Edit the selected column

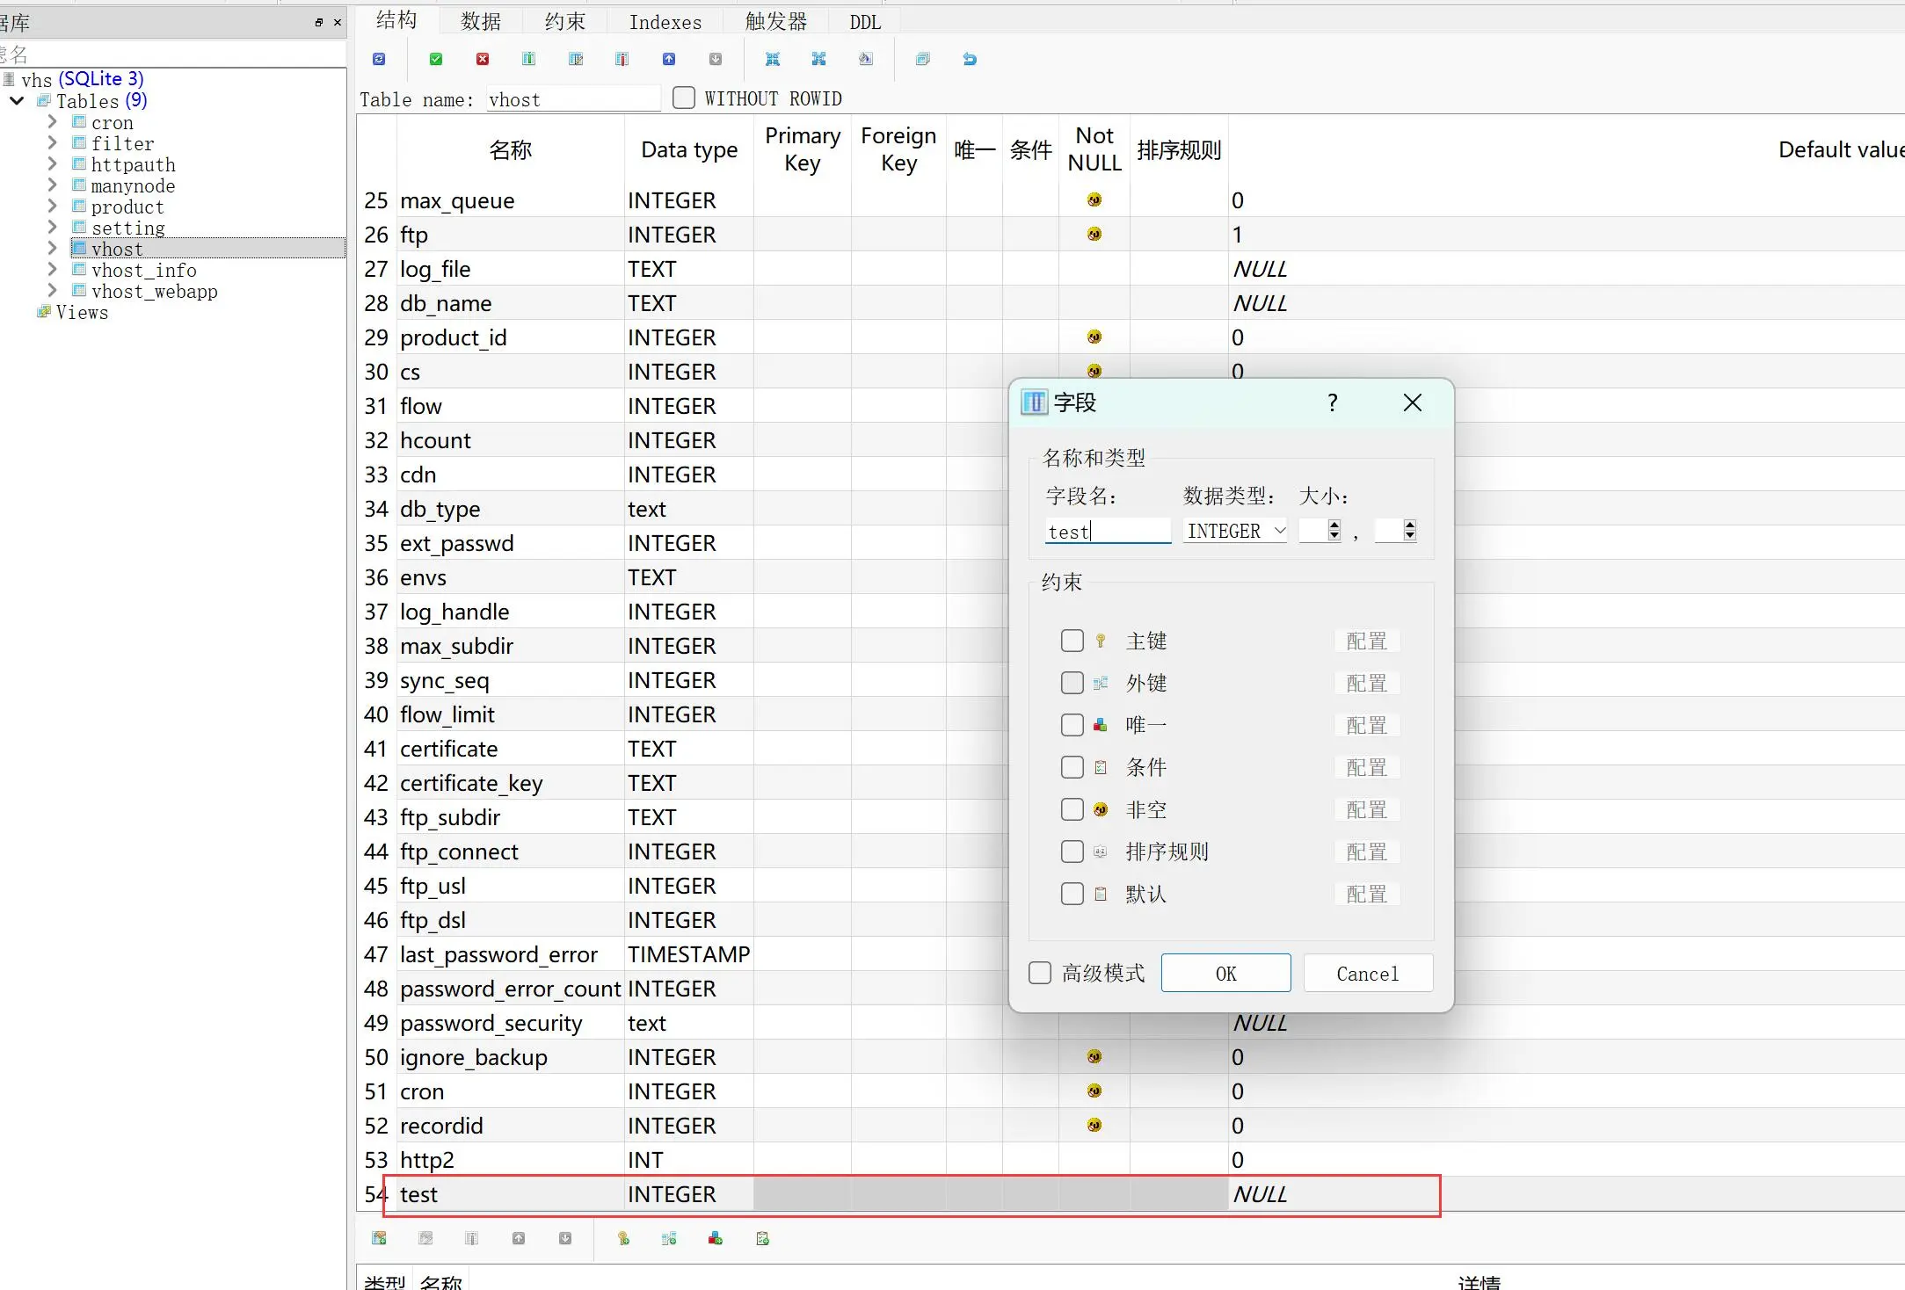576,59
